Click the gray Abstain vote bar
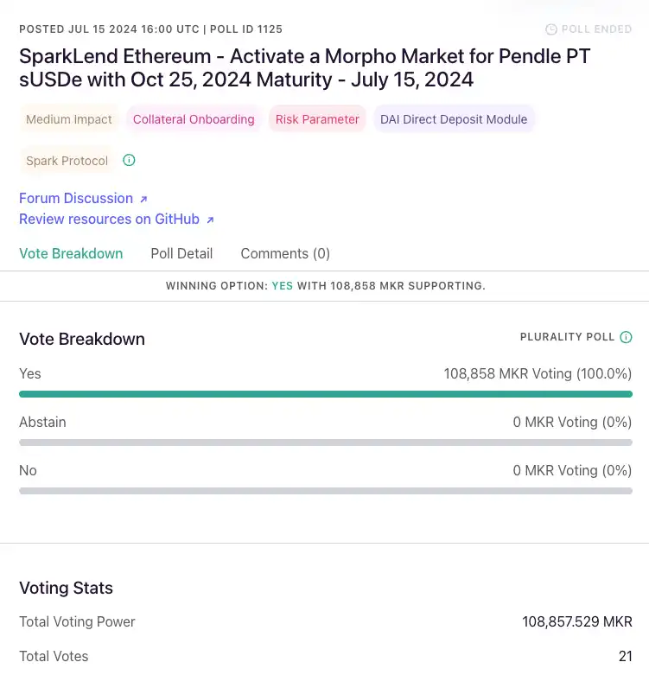Screen dimensions: 649x694 point(325,443)
